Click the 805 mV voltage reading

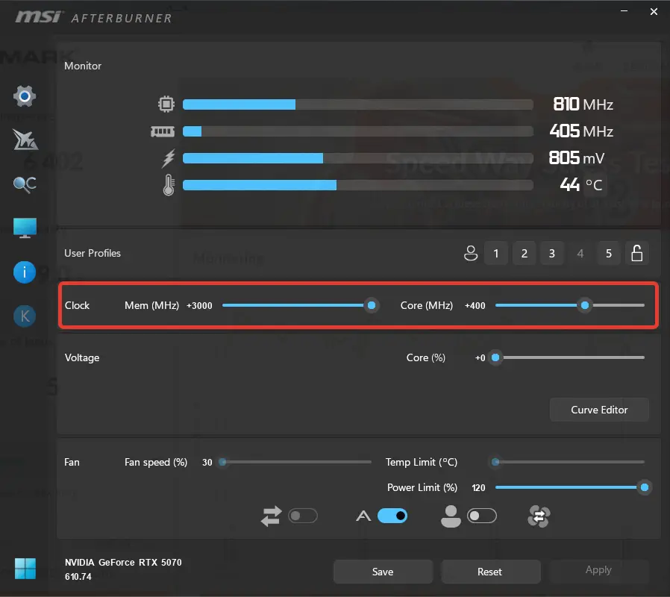[x=577, y=158]
